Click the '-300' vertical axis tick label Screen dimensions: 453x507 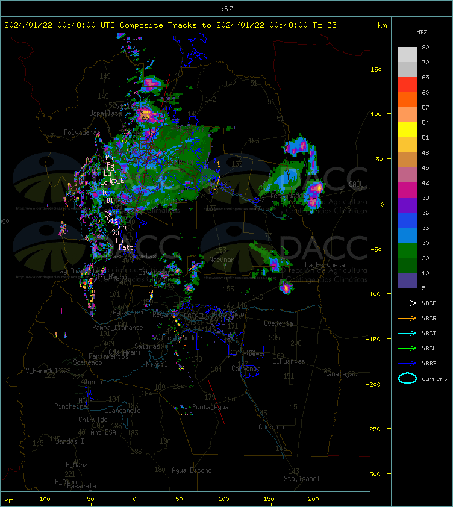point(373,474)
